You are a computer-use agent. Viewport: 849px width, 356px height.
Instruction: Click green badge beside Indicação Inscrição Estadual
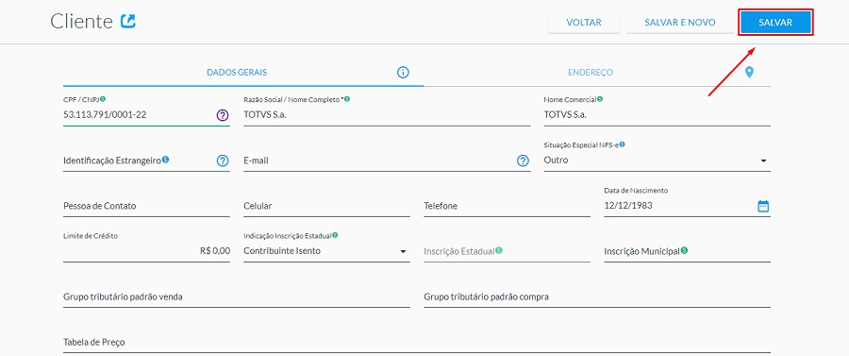(335, 235)
